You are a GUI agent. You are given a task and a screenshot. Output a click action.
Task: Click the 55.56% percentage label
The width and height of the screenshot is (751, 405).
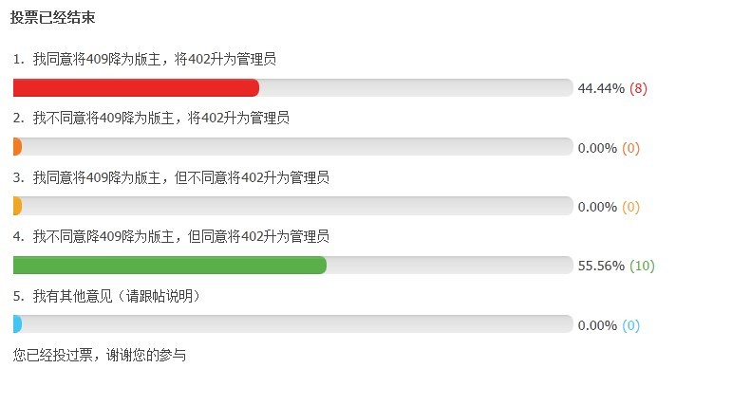coord(601,266)
